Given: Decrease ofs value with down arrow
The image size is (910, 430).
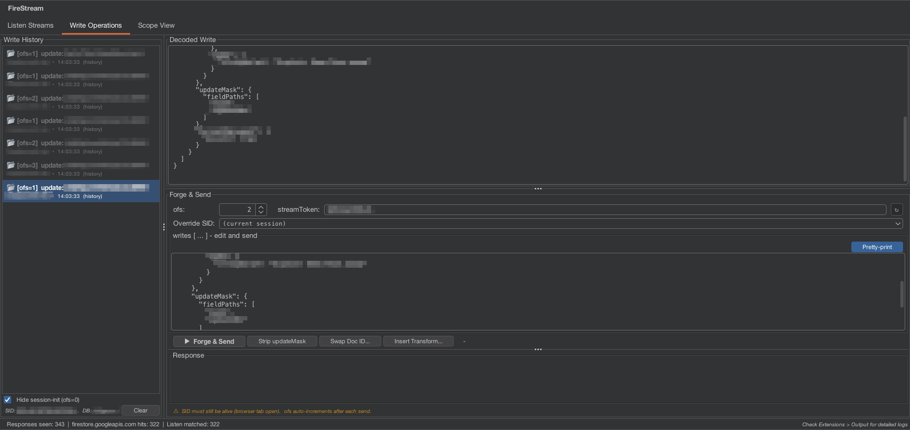Looking at the screenshot, I should click(261, 212).
